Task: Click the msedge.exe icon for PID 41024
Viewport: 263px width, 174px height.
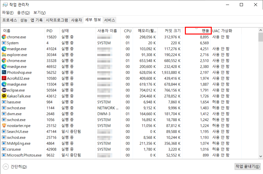Action: point(4,49)
